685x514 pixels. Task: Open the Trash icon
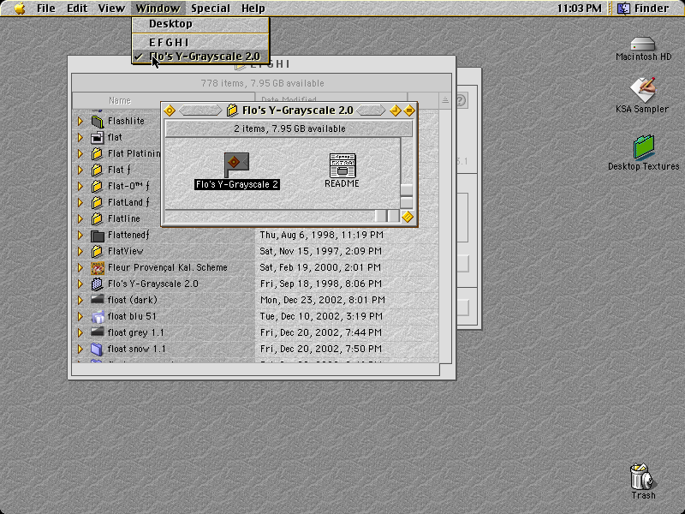click(641, 476)
